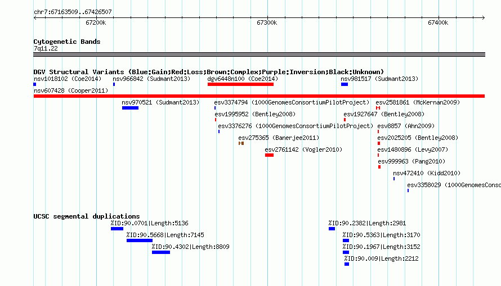Open the esv3358029 variant label
This screenshot has width=501, height=286.
point(454,185)
